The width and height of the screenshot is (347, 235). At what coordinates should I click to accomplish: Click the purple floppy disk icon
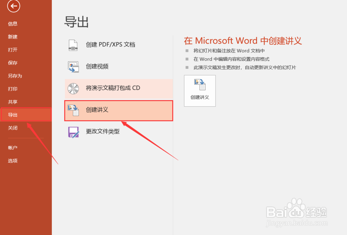pyautogui.click(x=74, y=132)
